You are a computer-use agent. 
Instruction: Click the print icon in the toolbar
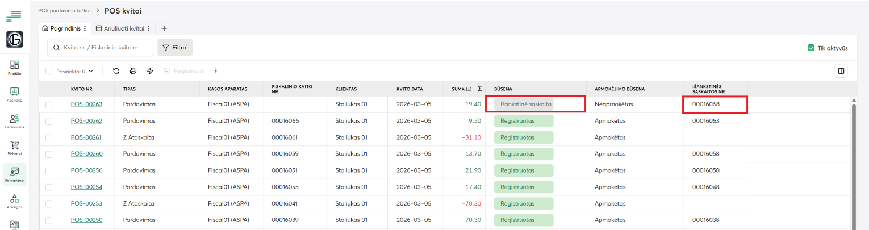tap(133, 71)
